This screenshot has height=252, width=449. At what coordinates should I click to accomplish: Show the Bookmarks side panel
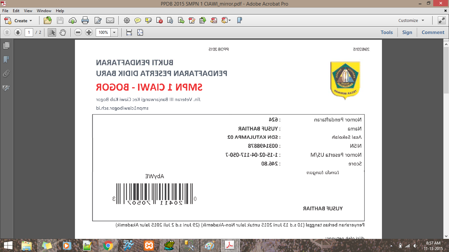click(x=6, y=60)
